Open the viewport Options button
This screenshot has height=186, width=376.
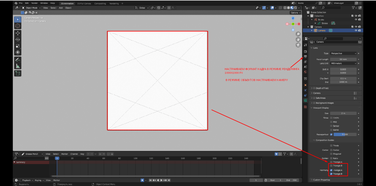296,13
